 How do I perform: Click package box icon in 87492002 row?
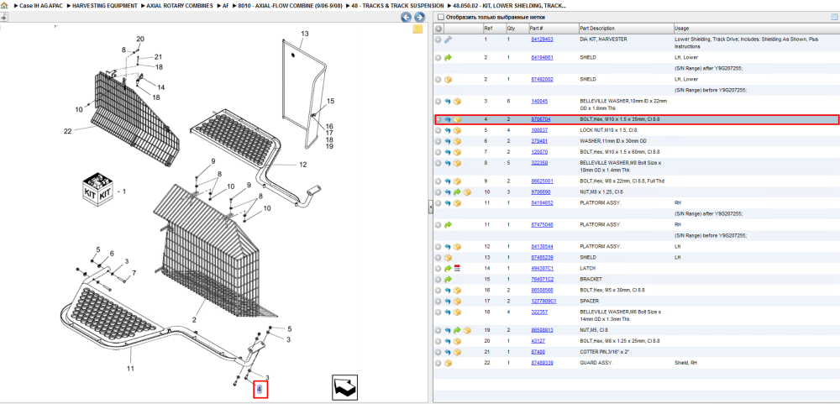pos(449,79)
